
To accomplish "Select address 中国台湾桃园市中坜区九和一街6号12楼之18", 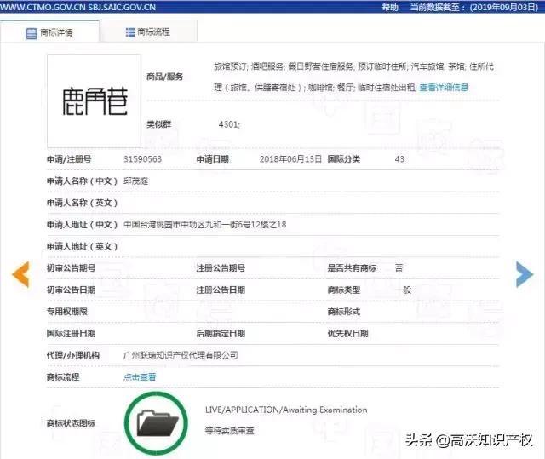I will click(x=204, y=225).
